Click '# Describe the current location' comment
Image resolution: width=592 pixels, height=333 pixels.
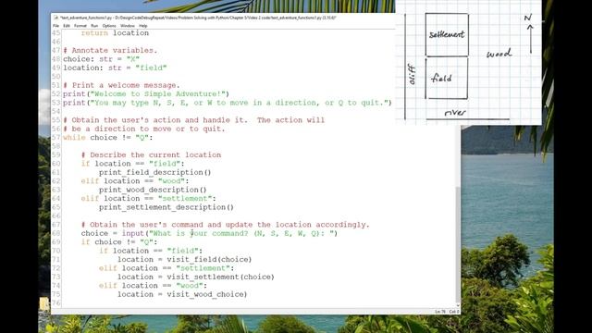coord(151,154)
